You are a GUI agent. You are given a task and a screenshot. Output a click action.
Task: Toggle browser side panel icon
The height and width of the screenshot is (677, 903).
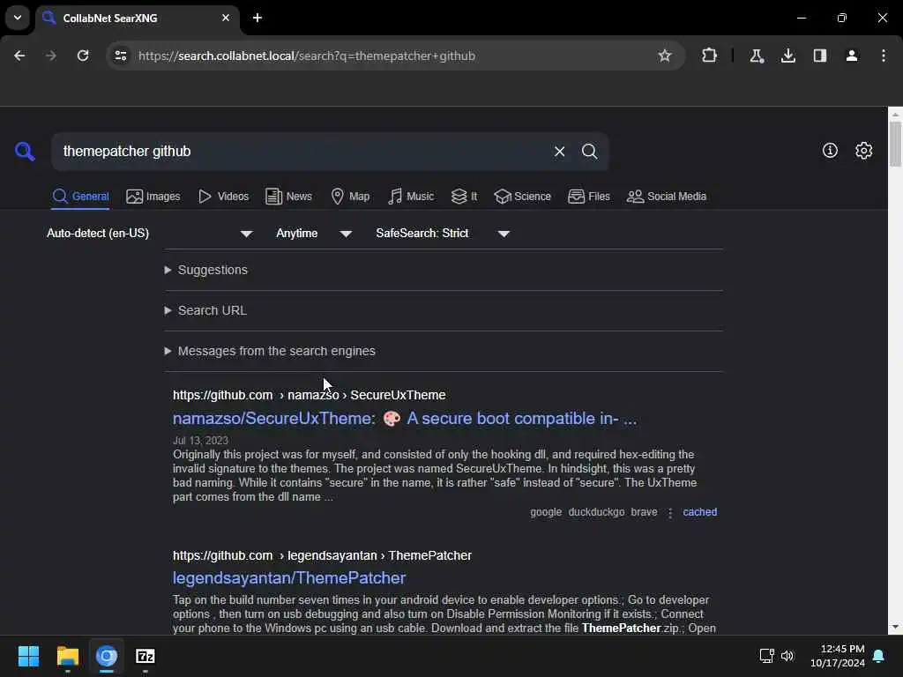coord(819,56)
